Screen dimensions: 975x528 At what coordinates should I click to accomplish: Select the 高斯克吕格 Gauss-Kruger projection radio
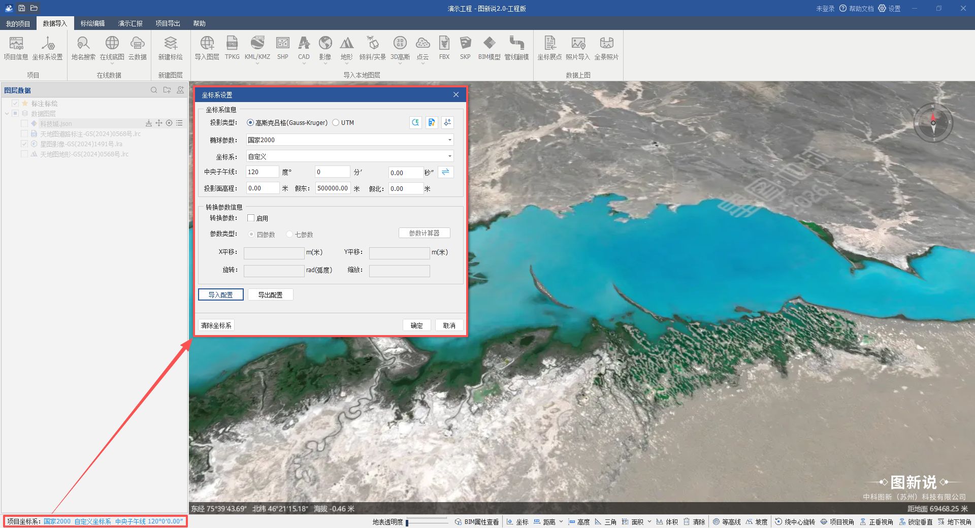pos(250,122)
